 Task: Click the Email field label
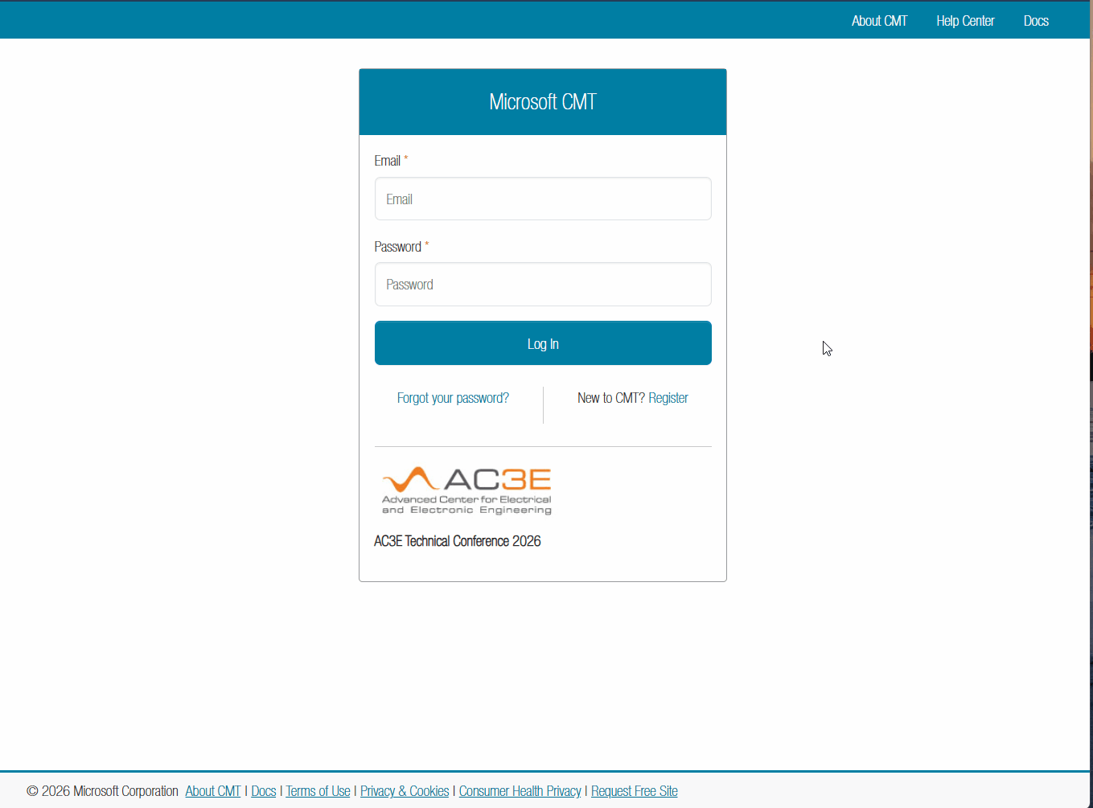click(387, 161)
